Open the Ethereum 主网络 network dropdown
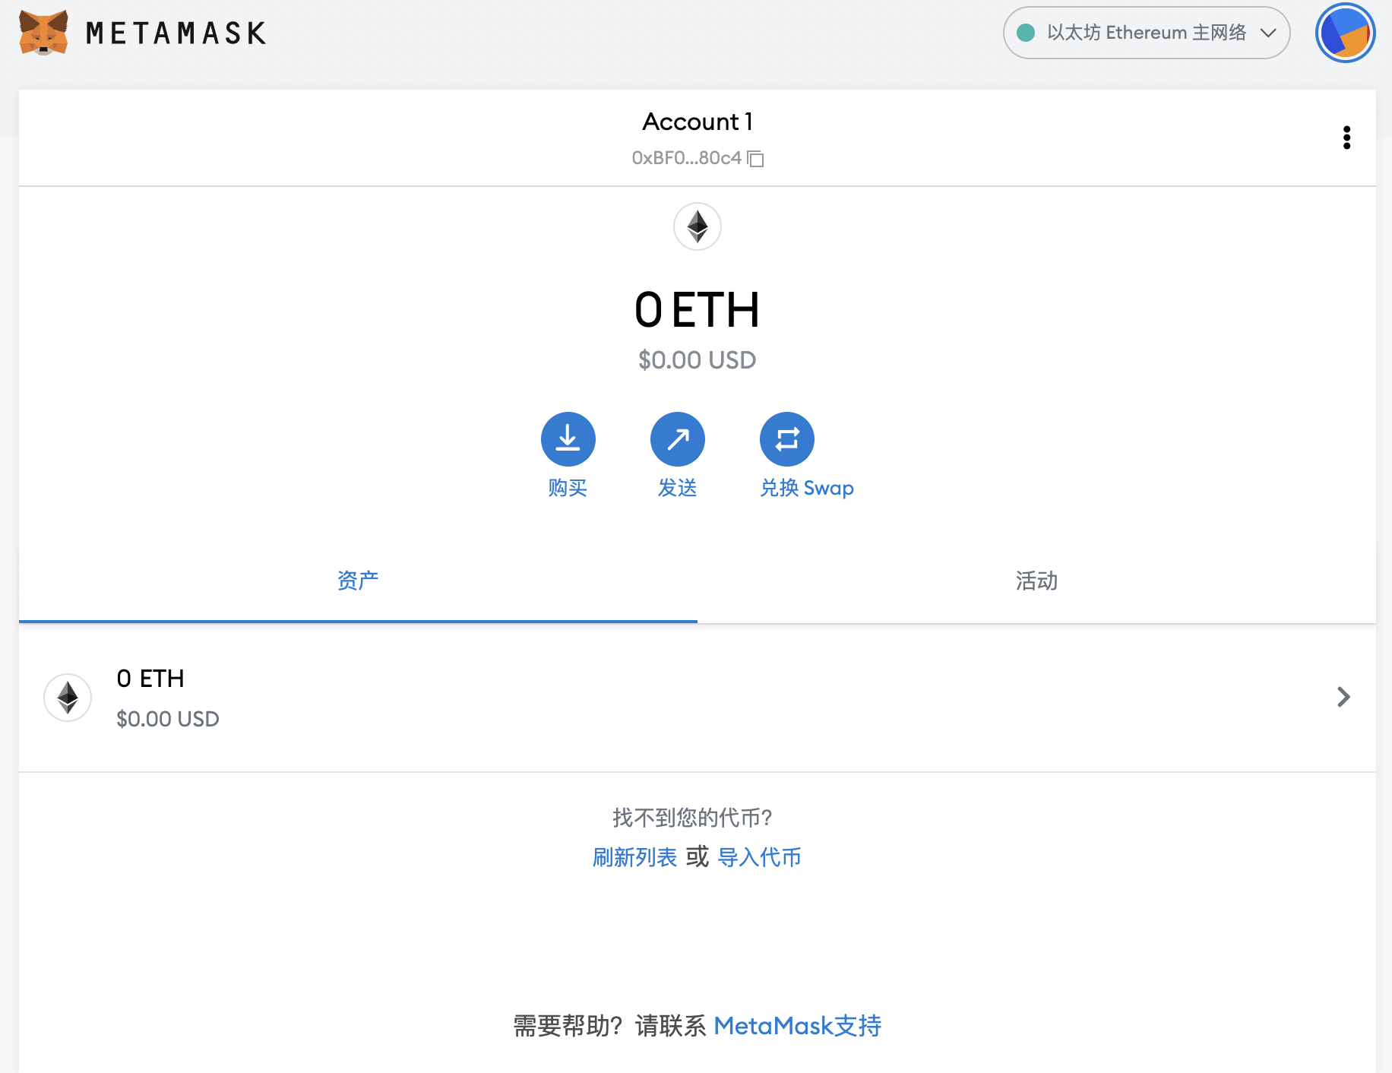The image size is (1392, 1073). (x=1147, y=33)
